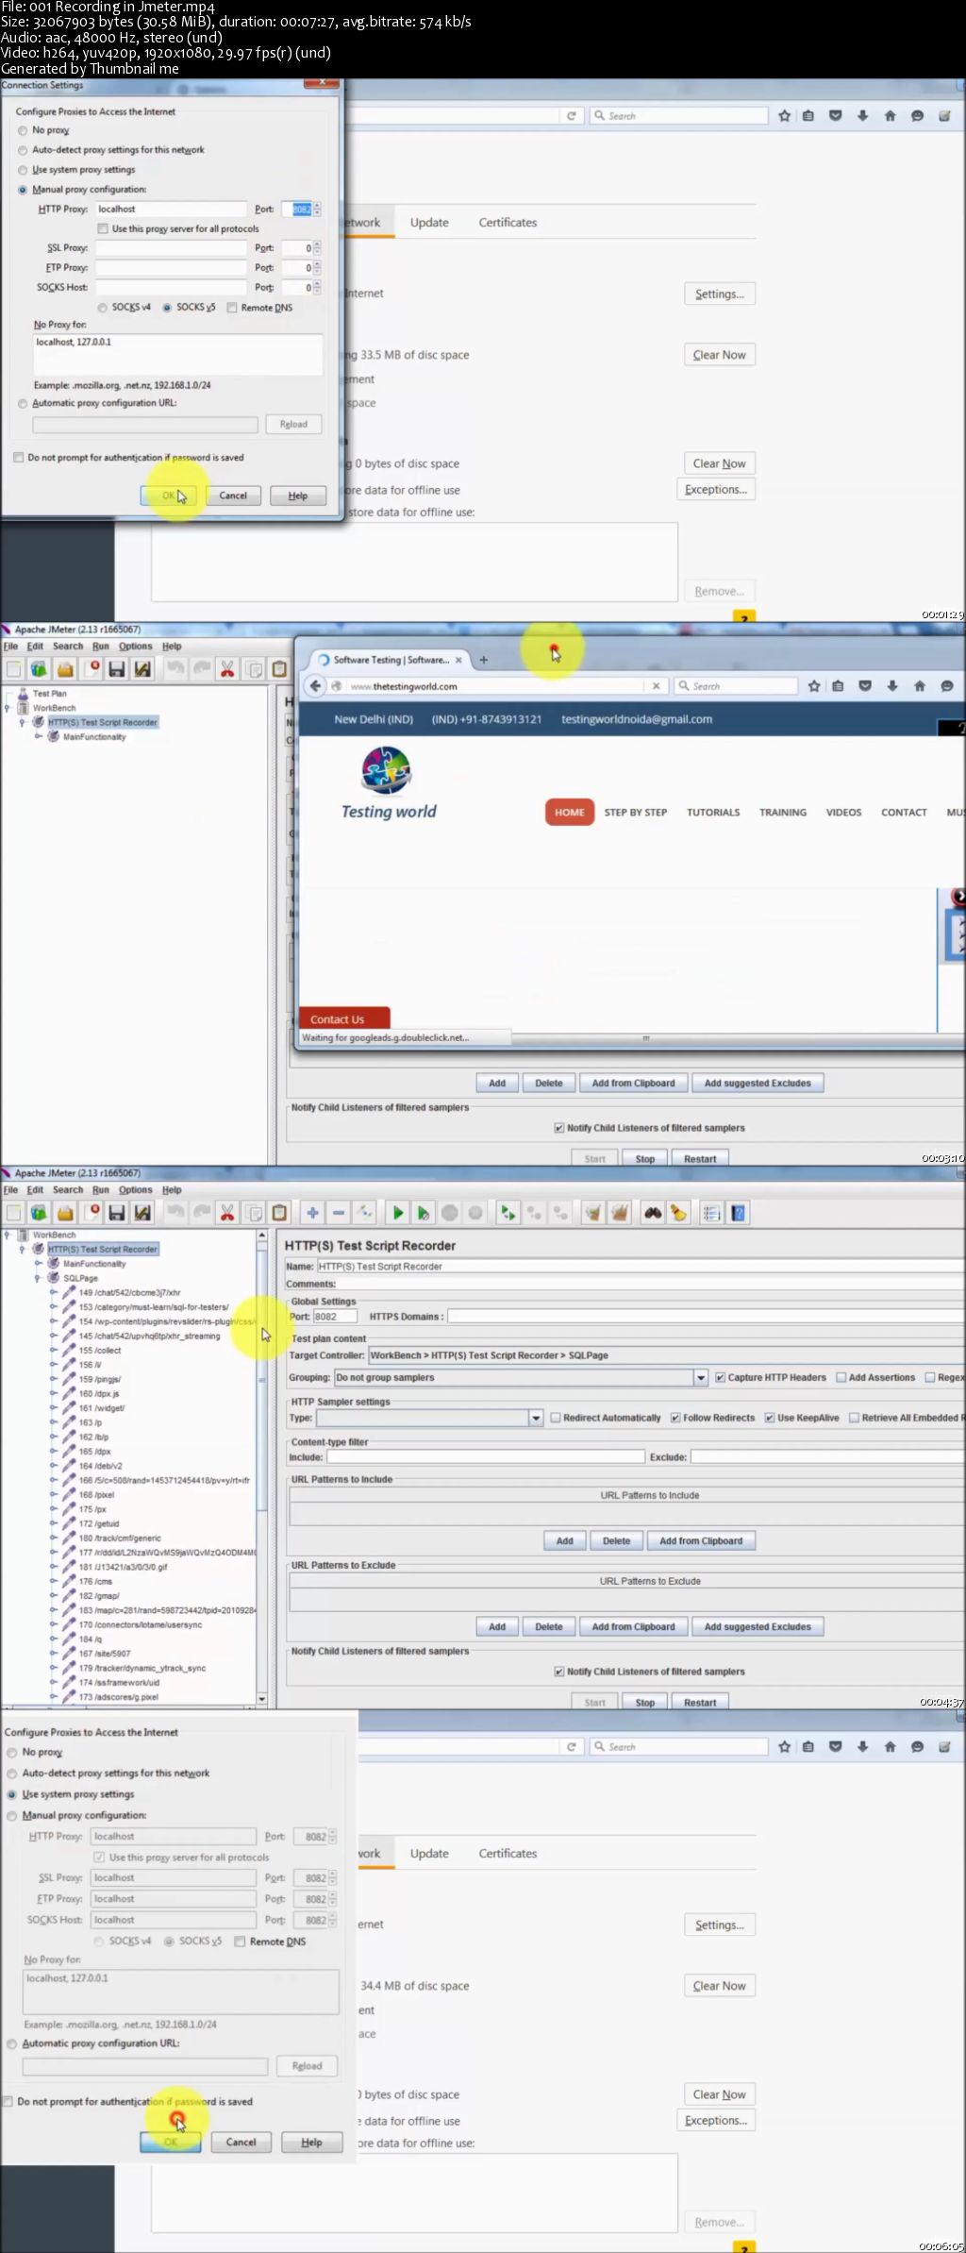This screenshot has width=966, height=2253.
Task: Click the No Proxy for text box in the first frame's dialog
Action: (x=178, y=354)
